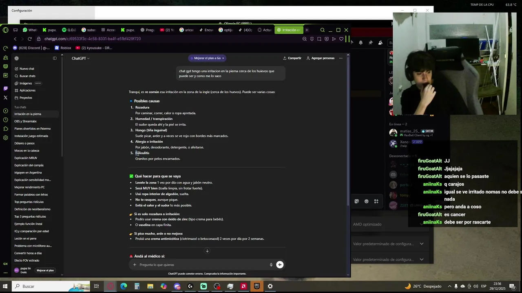522x293 pixels.
Task: Open the Discord bookmark
Action: coord(32,48)
